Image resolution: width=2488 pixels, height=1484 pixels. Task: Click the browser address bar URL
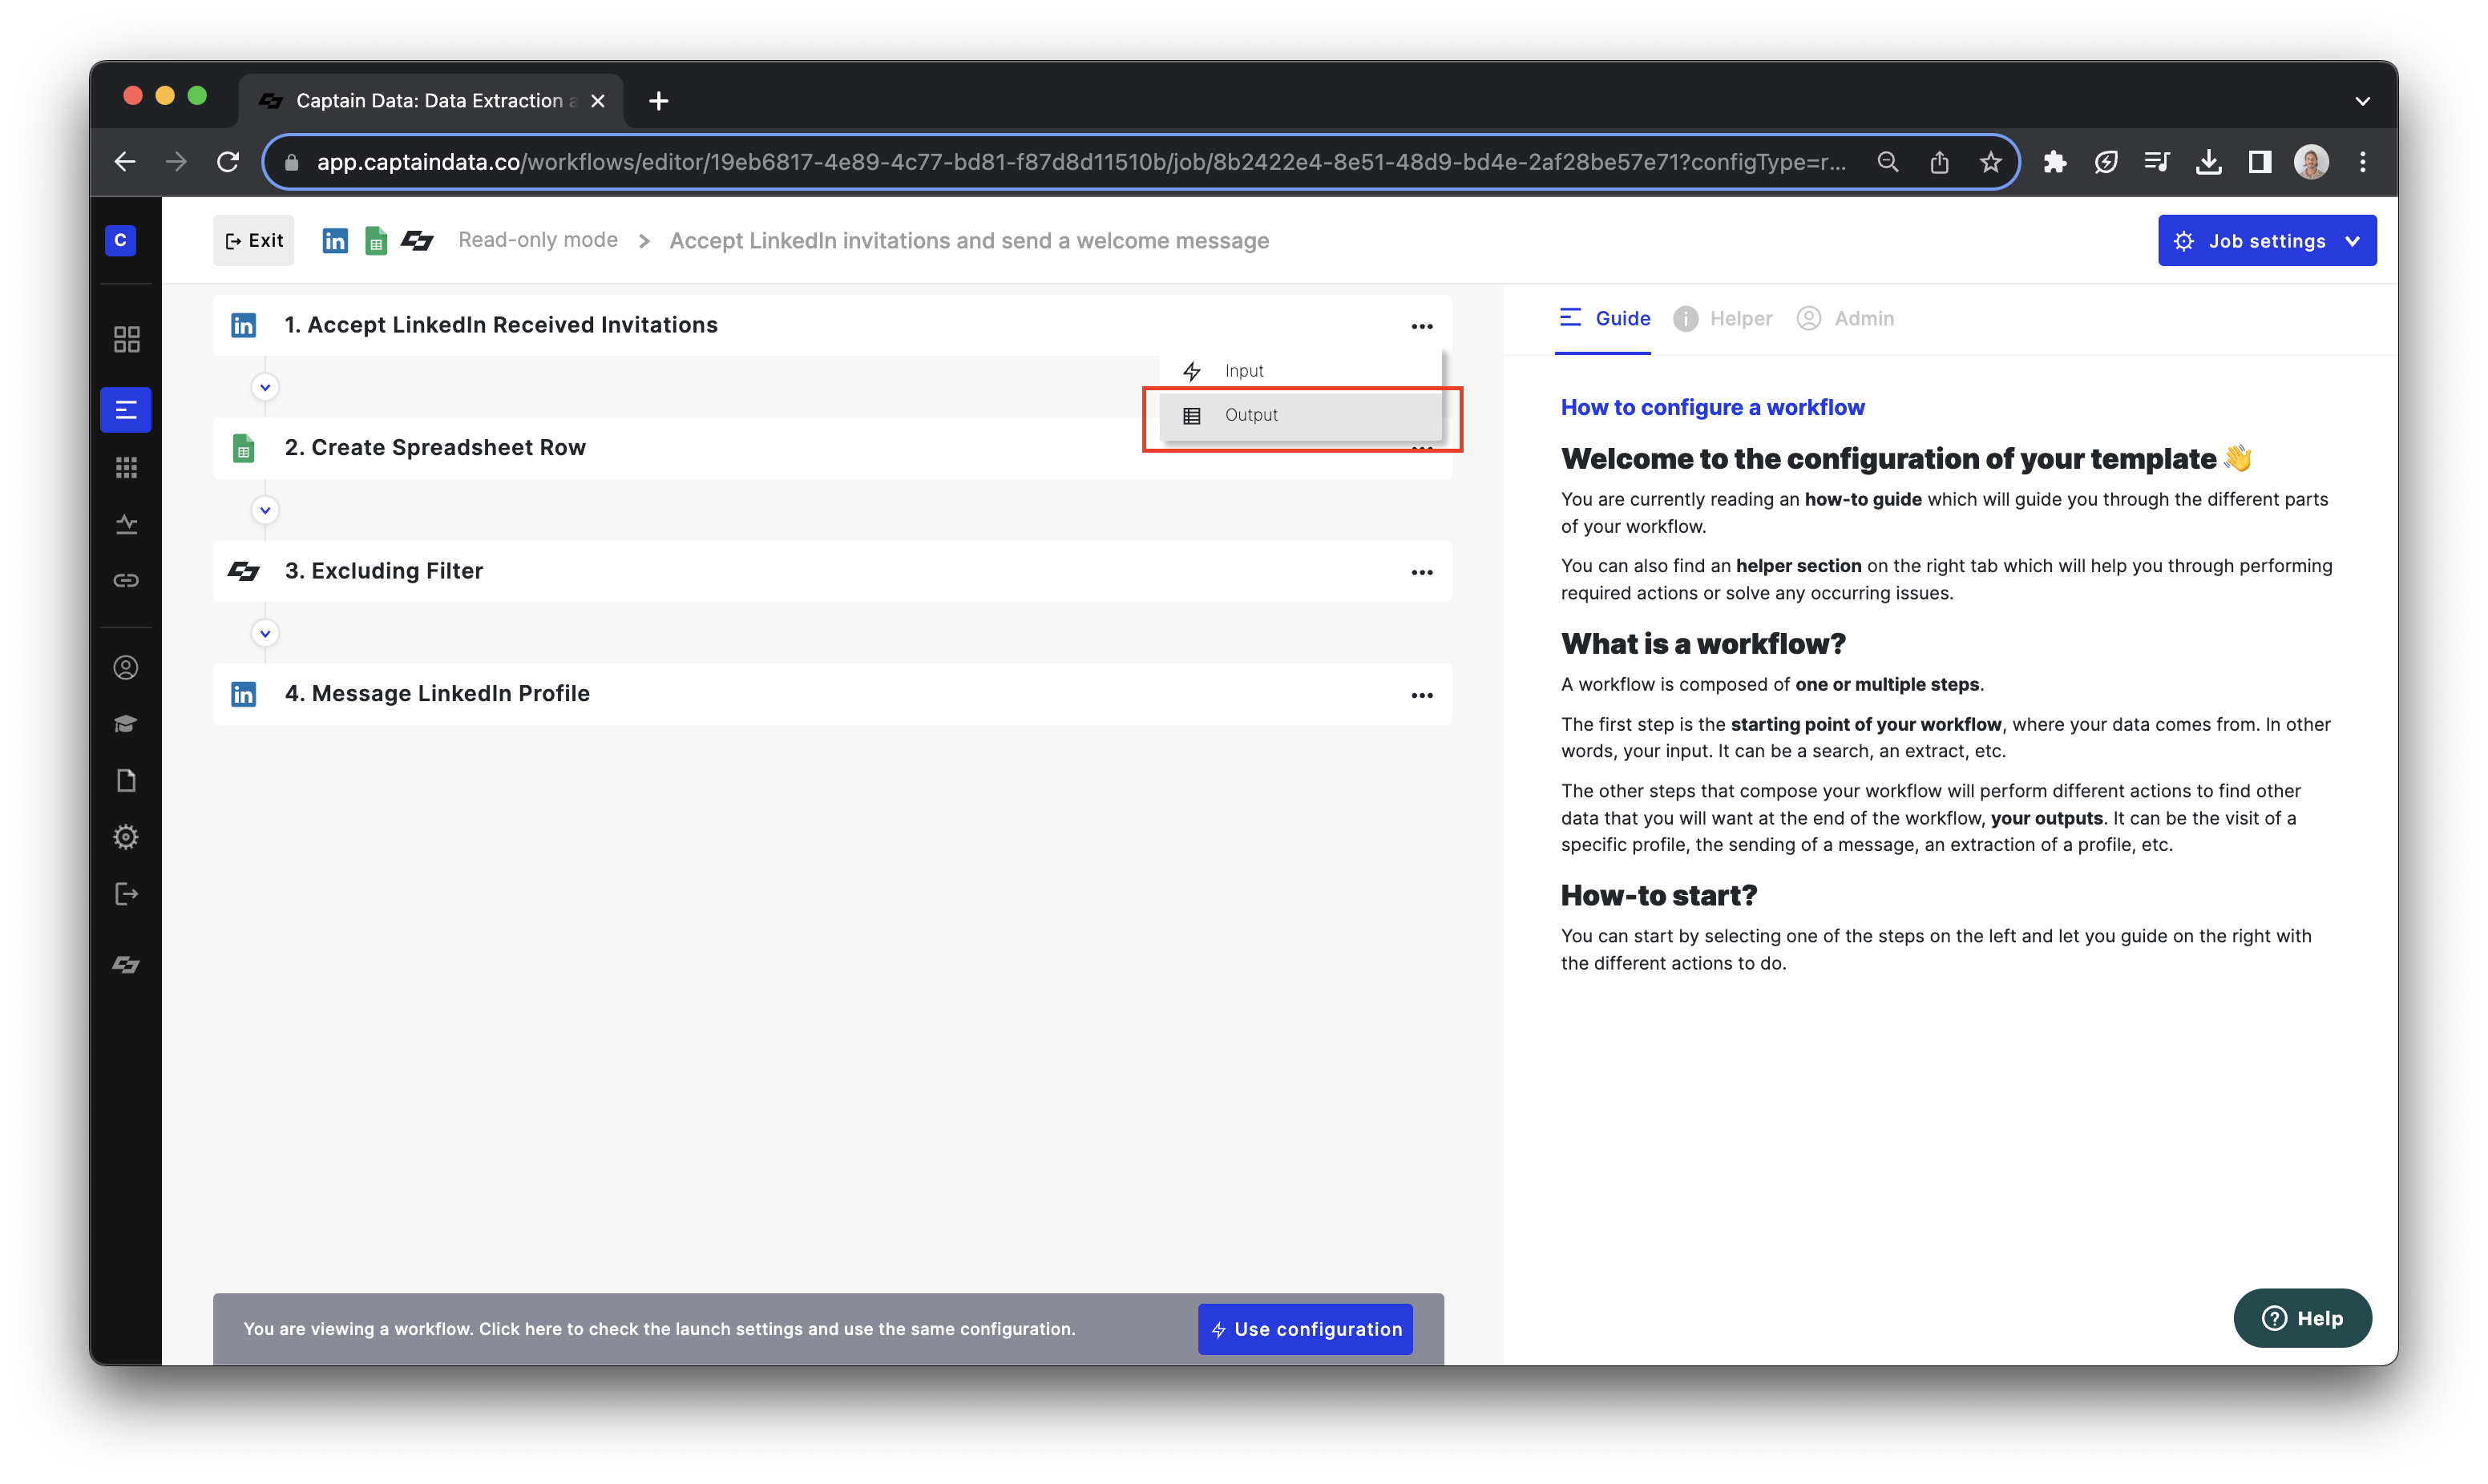pyautogui.click(x=1081, y=161)
